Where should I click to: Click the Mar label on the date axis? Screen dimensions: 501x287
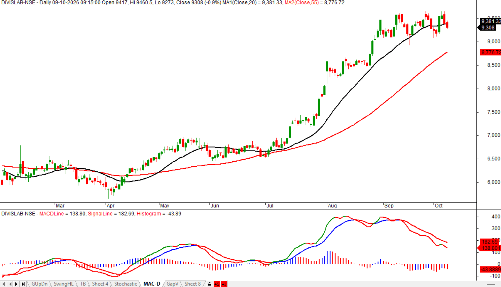tap(60, 206)
